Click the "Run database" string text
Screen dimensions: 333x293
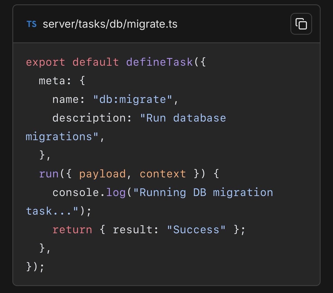(x=183, y=118)
